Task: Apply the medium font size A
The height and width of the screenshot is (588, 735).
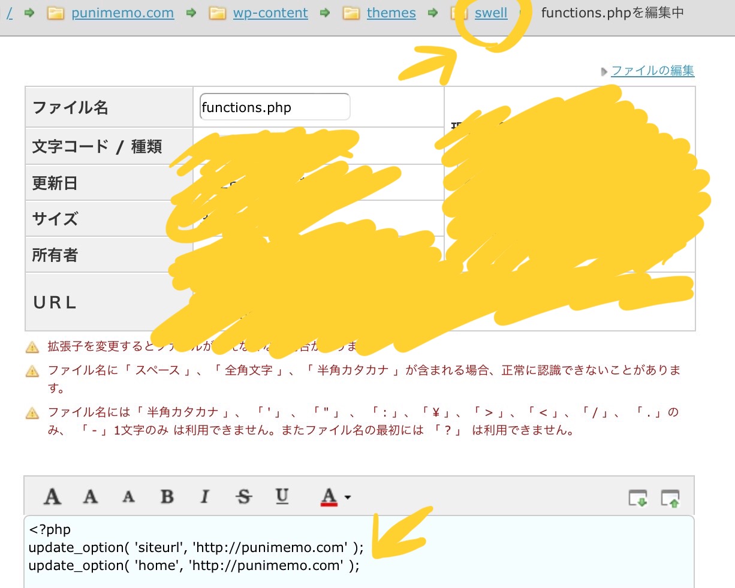Action: pyautogui.click(x=91, y=496)
